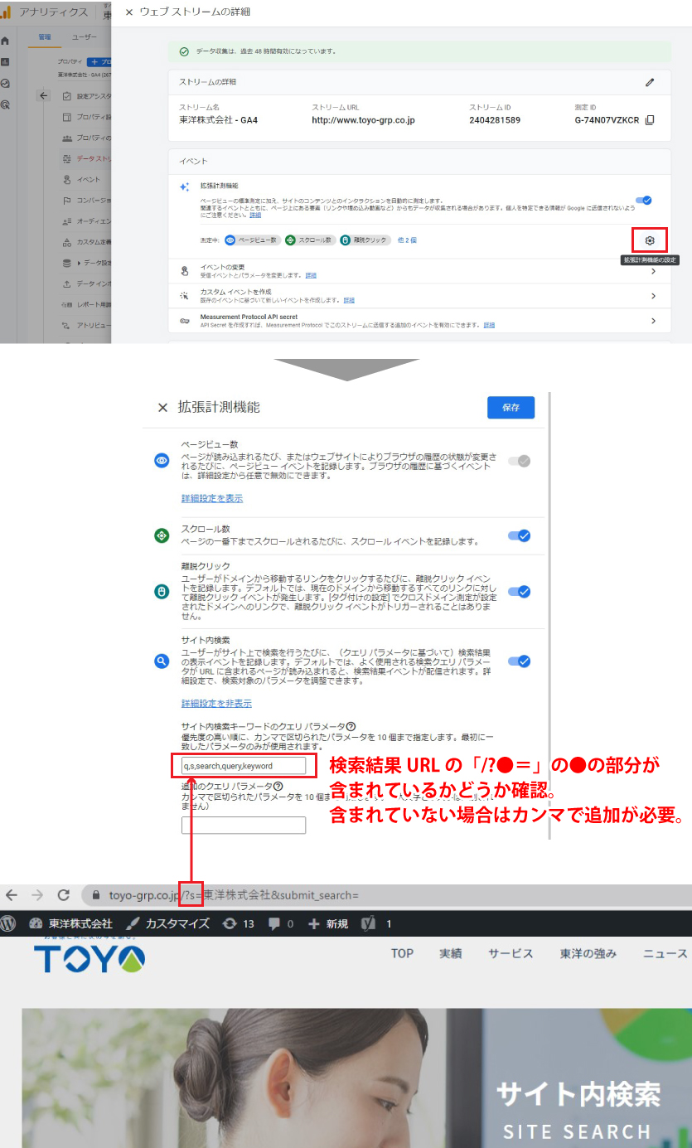Copy the measurement ID G-74N07VZKCR
The height and width of the screenshot is (1148, 692).
(650, 120)
